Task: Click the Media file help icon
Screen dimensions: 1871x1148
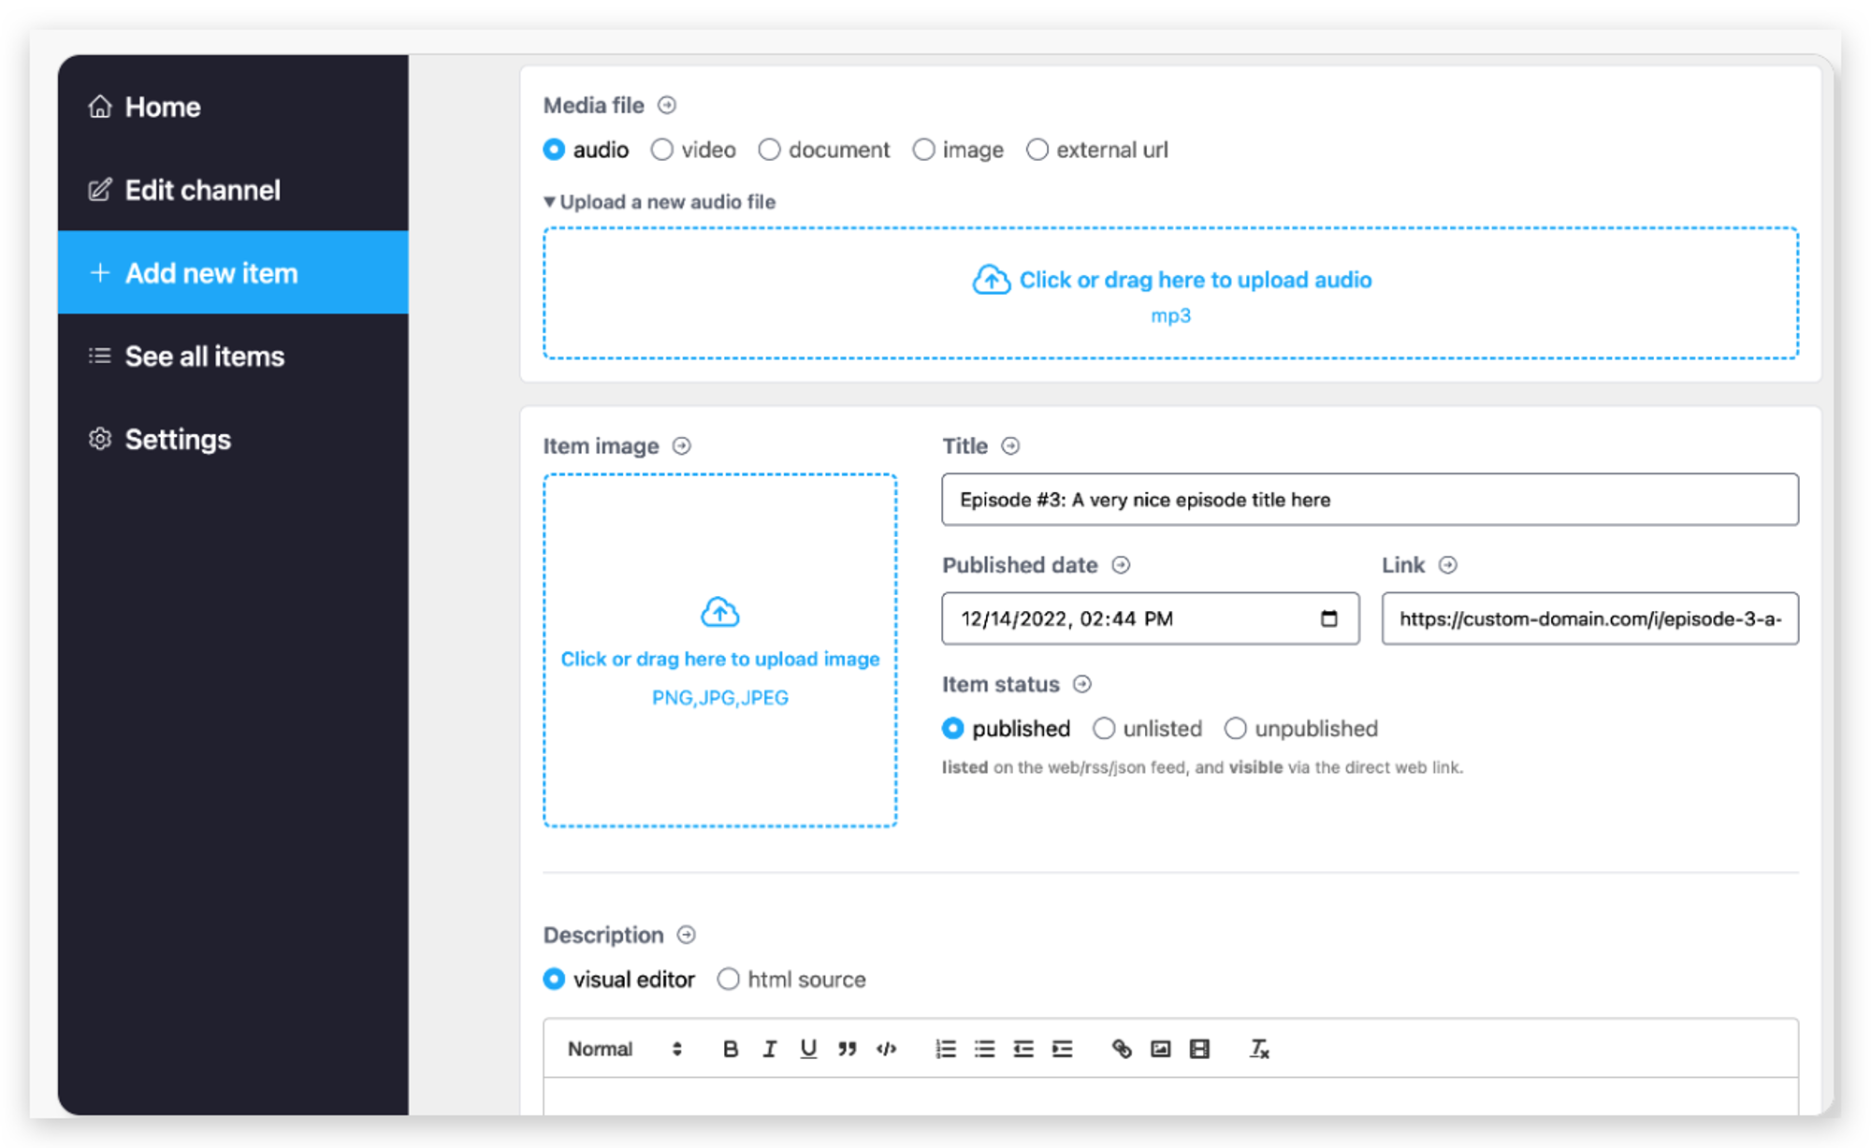Action: click(667, 105)
